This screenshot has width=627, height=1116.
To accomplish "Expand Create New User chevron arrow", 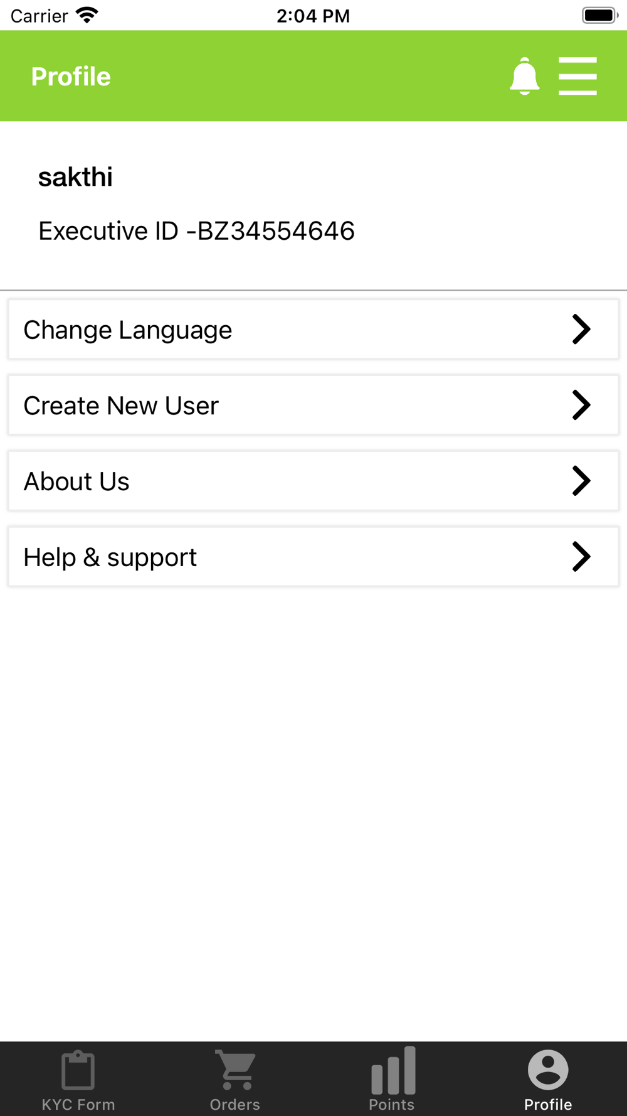I will 581,405.
